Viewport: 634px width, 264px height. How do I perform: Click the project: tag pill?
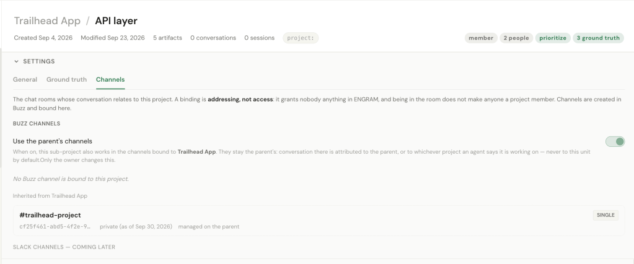(301, 38)
